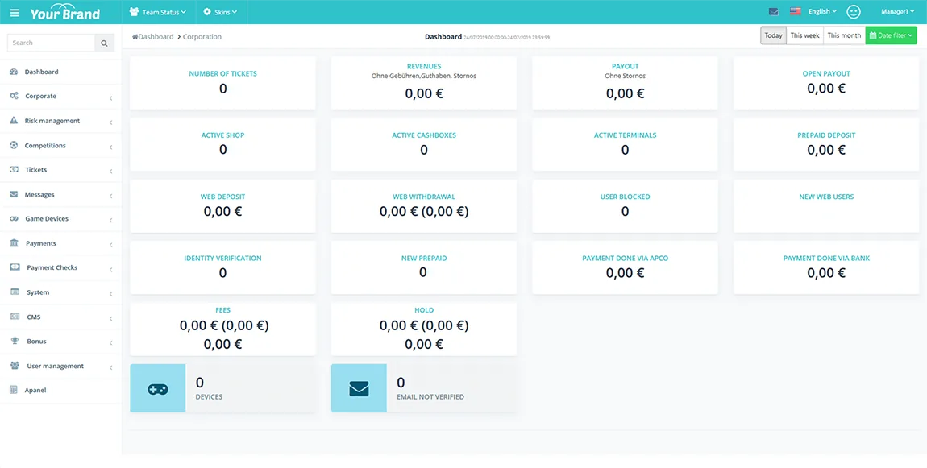Select the Today filter button

point(773,35)
